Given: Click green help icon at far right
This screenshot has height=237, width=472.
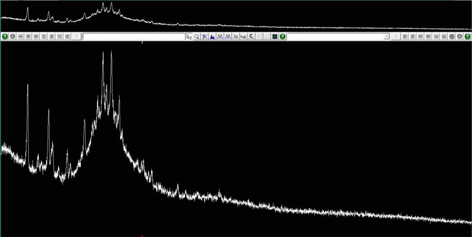Looking at the screenshot, I should tap(467, 37).
